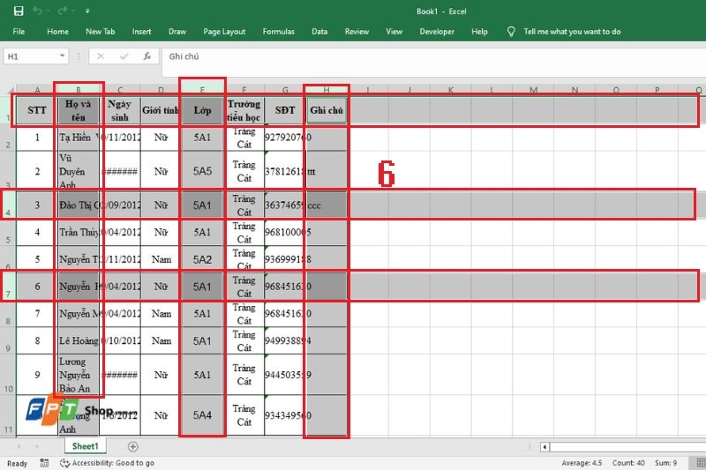Click the Sum: 9 status entry

click(666, 463)
